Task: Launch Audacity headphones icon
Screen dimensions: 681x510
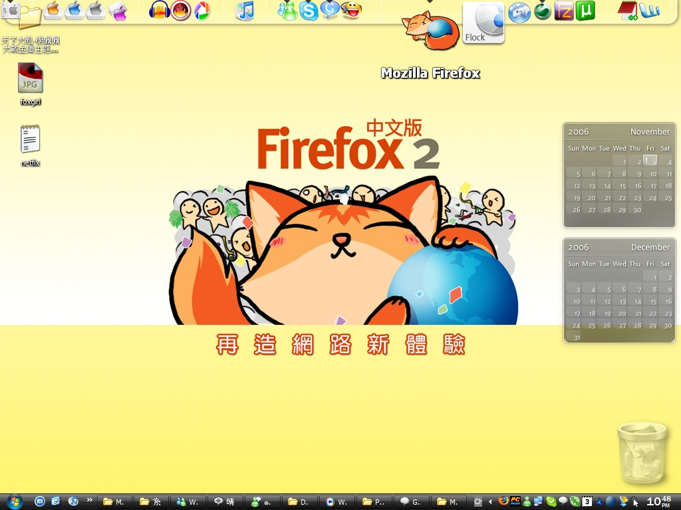Action: pyautogui.click(x=159, y=10)
